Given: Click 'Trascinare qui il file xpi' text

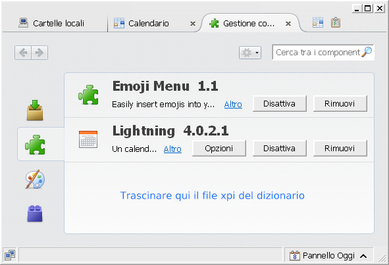Looking at the screenshot, I should point(213,195).
